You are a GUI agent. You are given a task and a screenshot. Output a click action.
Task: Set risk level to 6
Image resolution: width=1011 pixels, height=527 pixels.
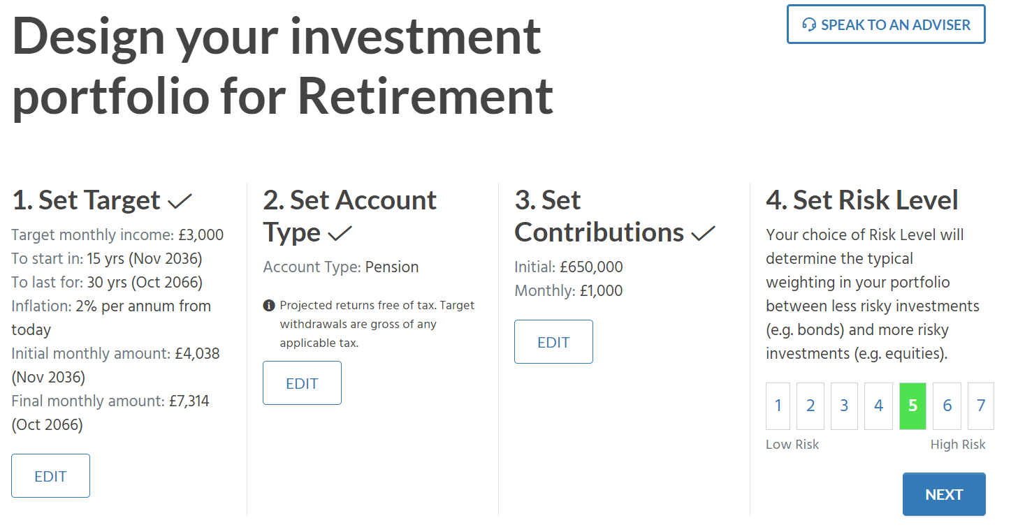click(x=947, y=406)
